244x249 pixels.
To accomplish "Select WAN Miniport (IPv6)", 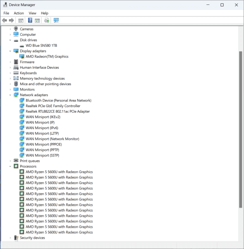I will click(42, 128).
